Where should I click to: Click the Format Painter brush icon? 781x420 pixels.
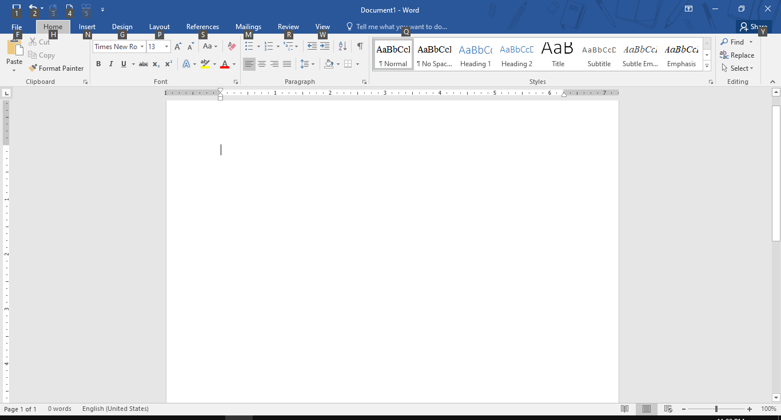pyautogui.click(x=33, y=68)
